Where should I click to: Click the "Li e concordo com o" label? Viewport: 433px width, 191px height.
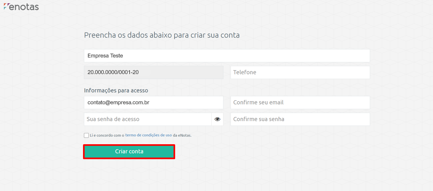(x=107, y=135)
